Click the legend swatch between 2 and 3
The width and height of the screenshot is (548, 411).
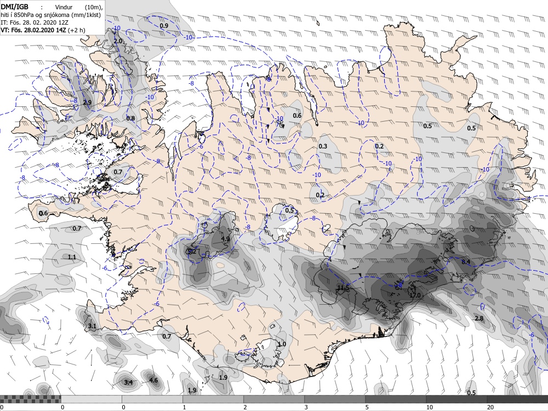pyautogui.click(x=273, y=399)
